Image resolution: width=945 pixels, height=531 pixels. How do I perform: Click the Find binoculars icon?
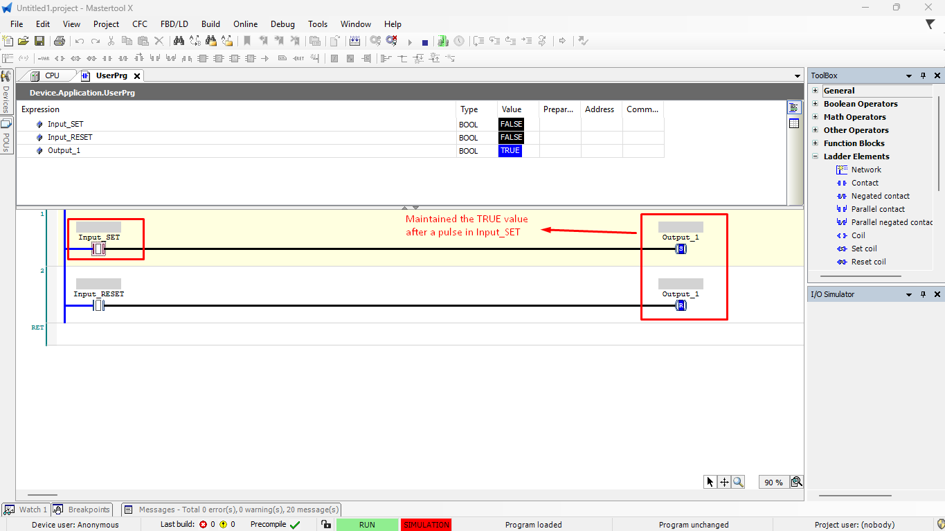point(179,42)
